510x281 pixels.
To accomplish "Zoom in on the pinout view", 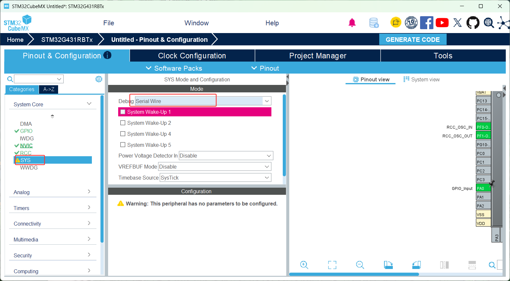I will (304, 265).
